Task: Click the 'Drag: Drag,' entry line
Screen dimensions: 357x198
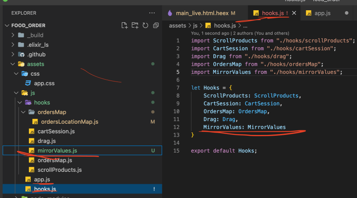Action: coord(220,119)
